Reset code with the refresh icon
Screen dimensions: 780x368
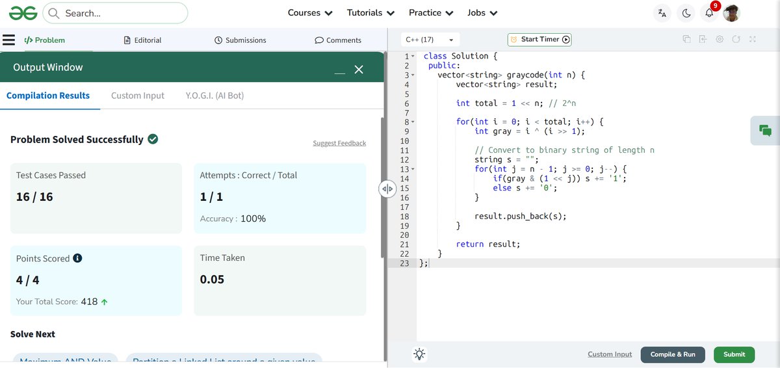(x=736, y=40)
